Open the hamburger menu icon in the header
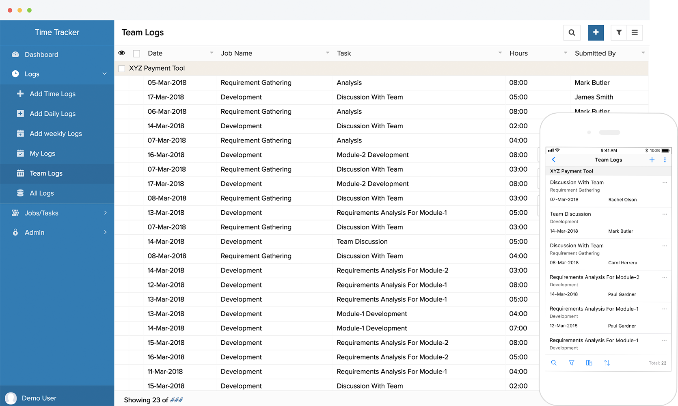 pyautogui.click(x=635, y=32)
